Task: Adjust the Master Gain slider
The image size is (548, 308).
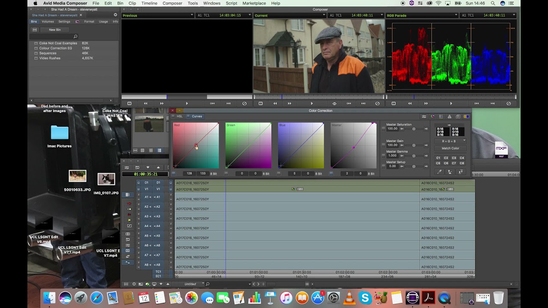Action: coord(414,145)
